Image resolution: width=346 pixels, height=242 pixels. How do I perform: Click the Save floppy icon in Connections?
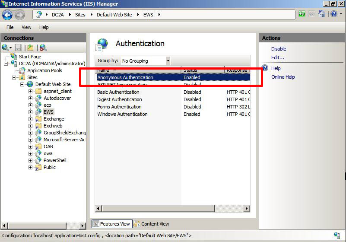[18, 48]
